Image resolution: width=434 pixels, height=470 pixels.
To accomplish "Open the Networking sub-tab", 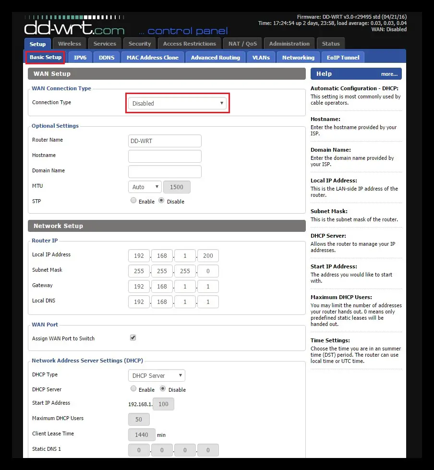I will tap(298, 58).
